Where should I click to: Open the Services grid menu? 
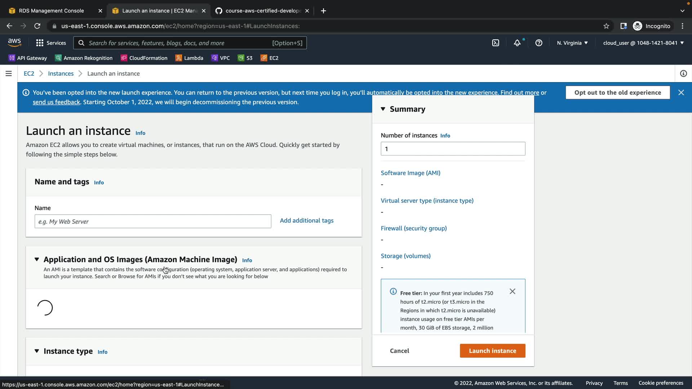51,43
